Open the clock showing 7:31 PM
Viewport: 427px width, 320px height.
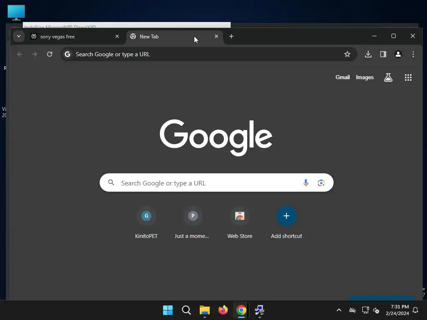[x=397, y=310]
